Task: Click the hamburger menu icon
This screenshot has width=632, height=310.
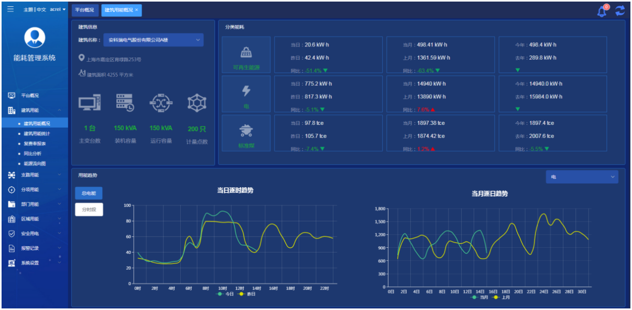Action: coord(10,9)
